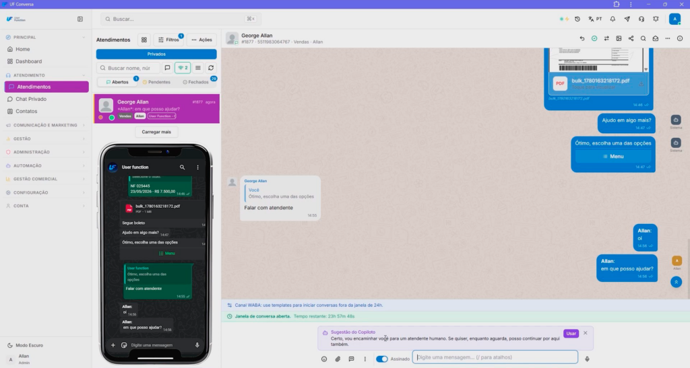Open the list layout icon in Atendimentos
690x368 pixels.
click(x=198, y=68)
